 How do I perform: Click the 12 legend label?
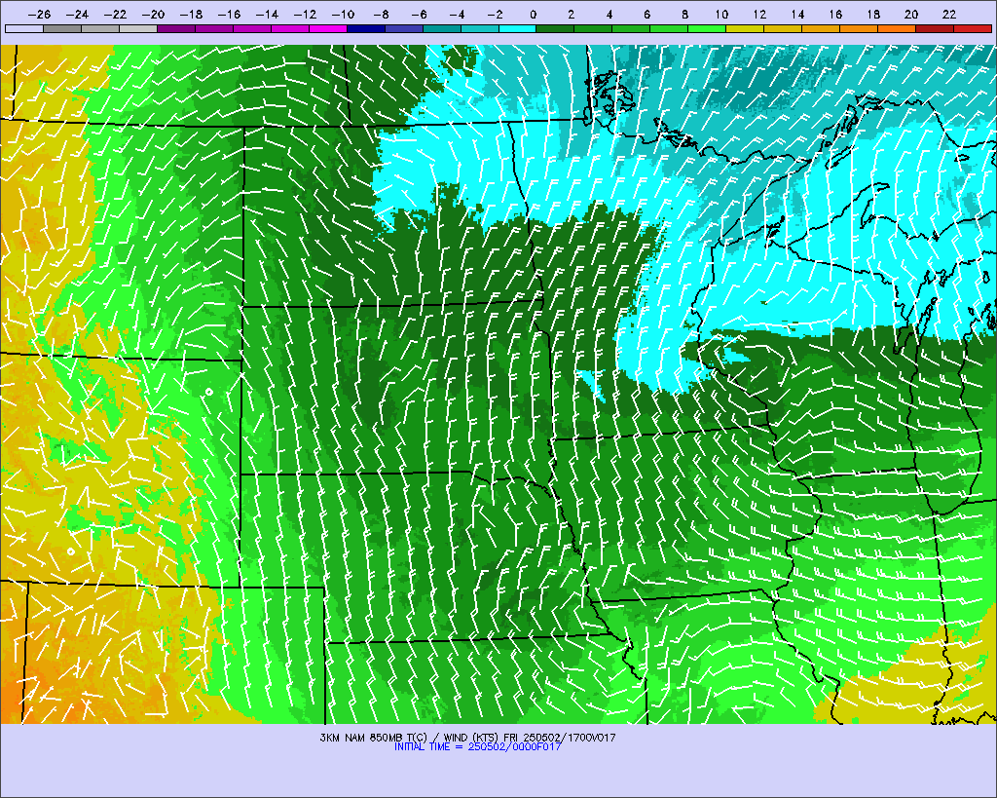coord(759,15)
